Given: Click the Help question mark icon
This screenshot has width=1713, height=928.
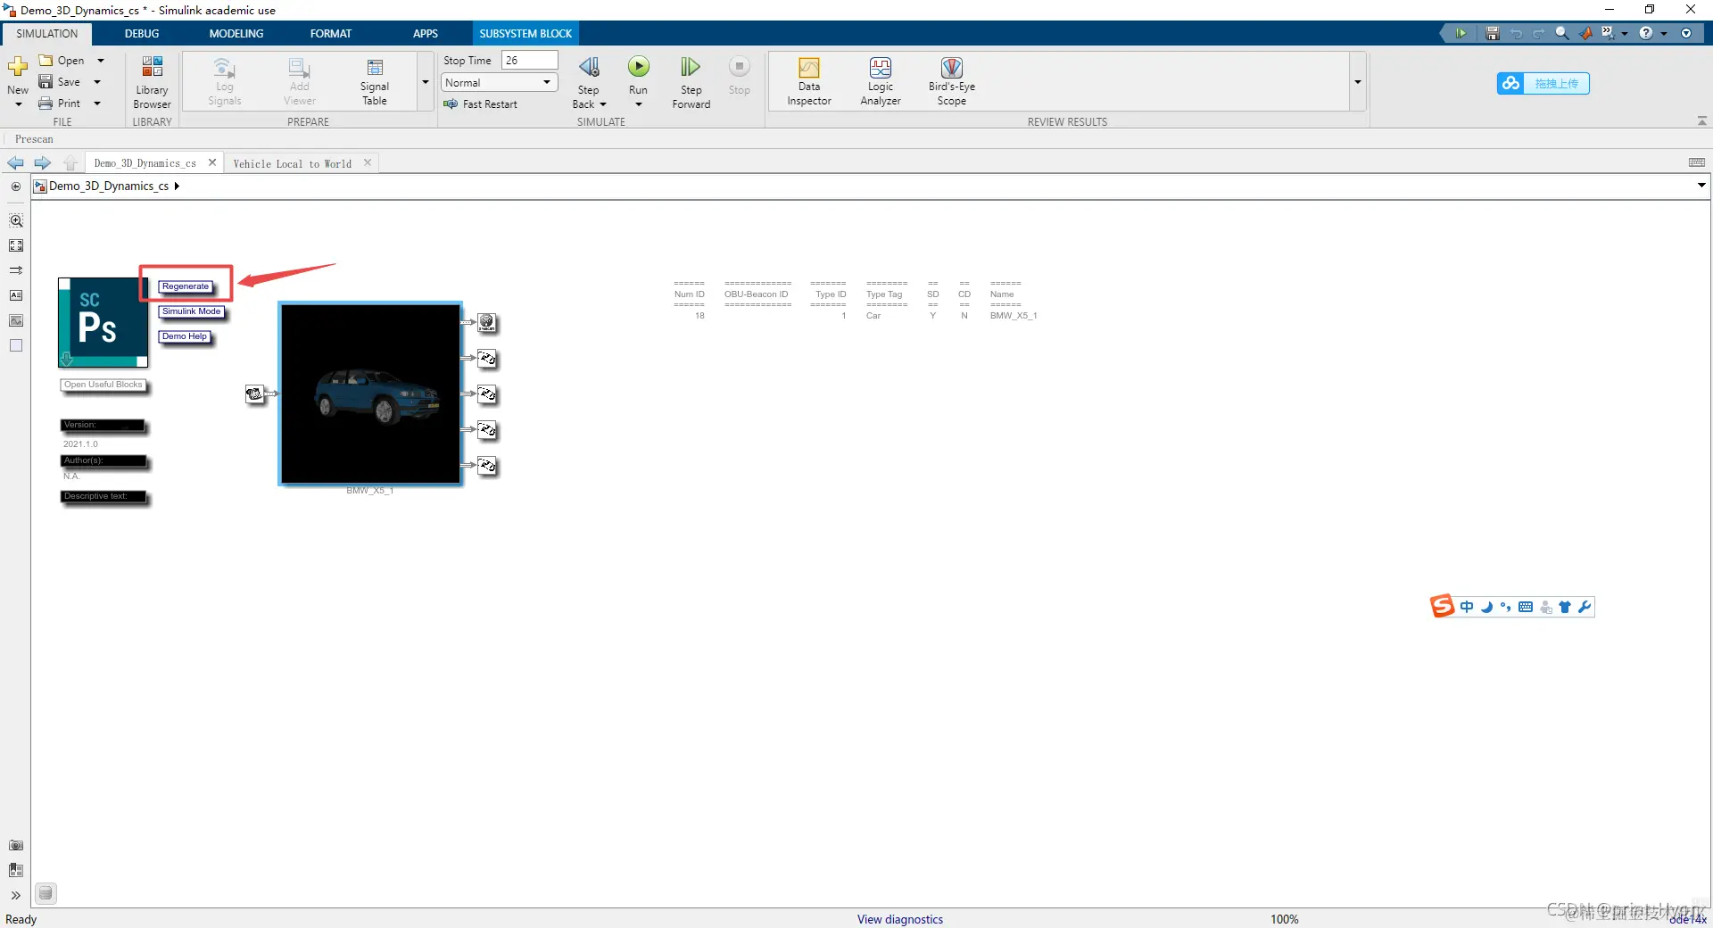Looking at the screenshot, I should [1646, 33].
